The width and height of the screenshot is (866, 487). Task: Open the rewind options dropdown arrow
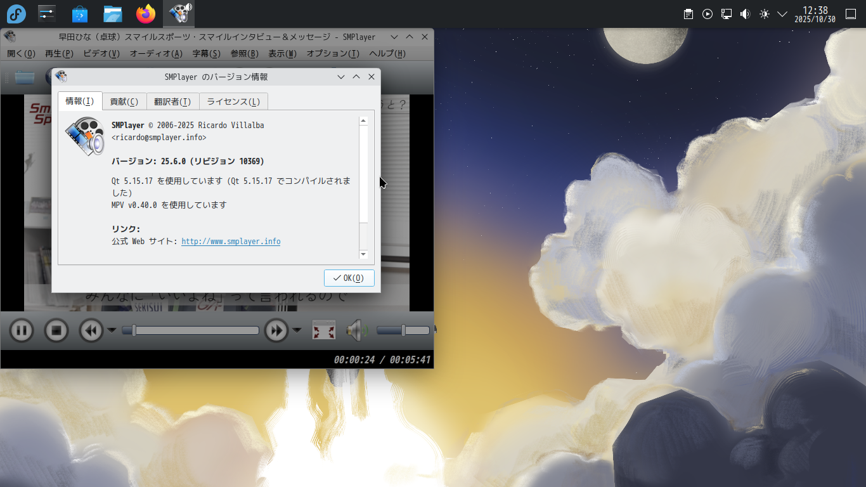(112, 330)
